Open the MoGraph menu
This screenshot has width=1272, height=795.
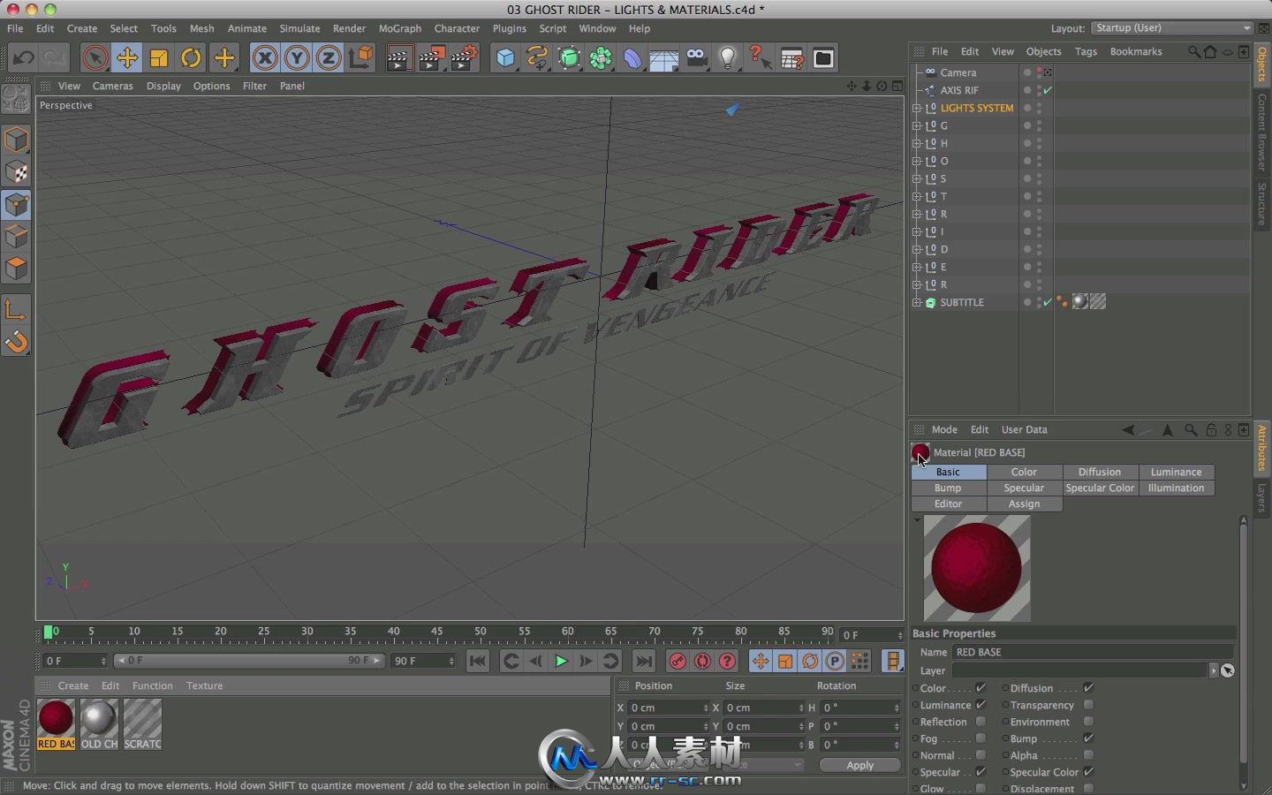(400, 28)
